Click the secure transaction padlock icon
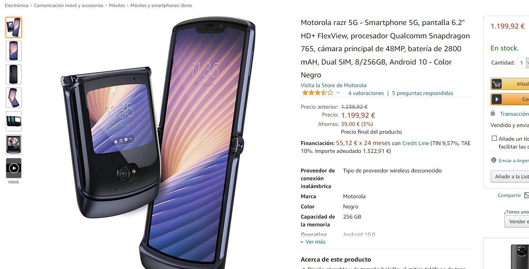The image size is (529, 269). click(x=493, y=113)
